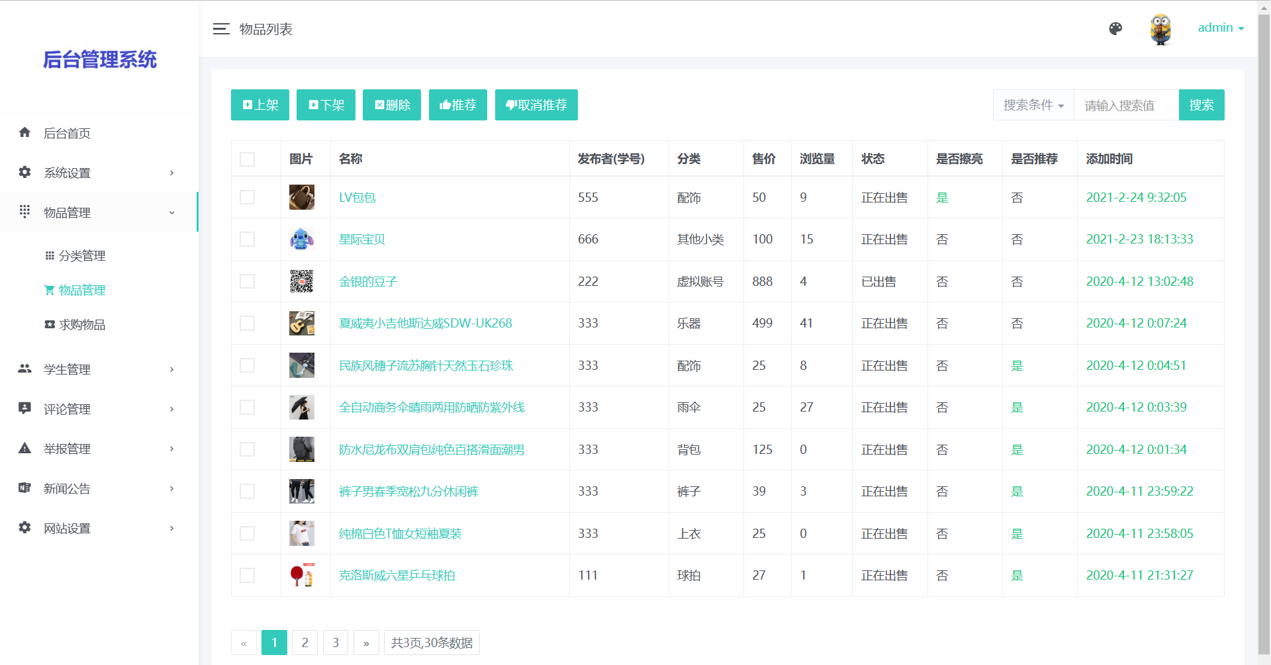Viewport: 1271px width, 665px height.
Task: Click the gear icon beside 网站设置
Action: (24, 527)
